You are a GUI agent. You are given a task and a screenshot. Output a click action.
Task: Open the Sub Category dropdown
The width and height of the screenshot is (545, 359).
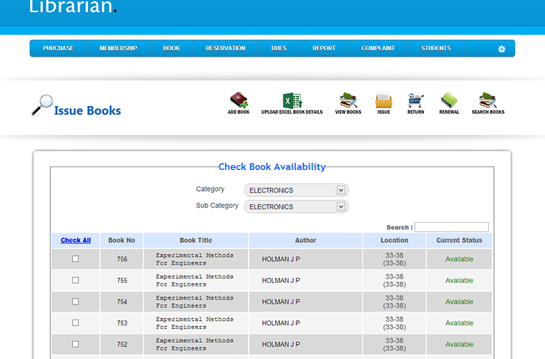pyautogui.click(x=297, y=207)
